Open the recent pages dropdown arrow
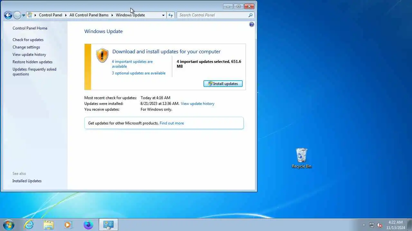Viewport: 412px width, 231px height. (23, 15)
